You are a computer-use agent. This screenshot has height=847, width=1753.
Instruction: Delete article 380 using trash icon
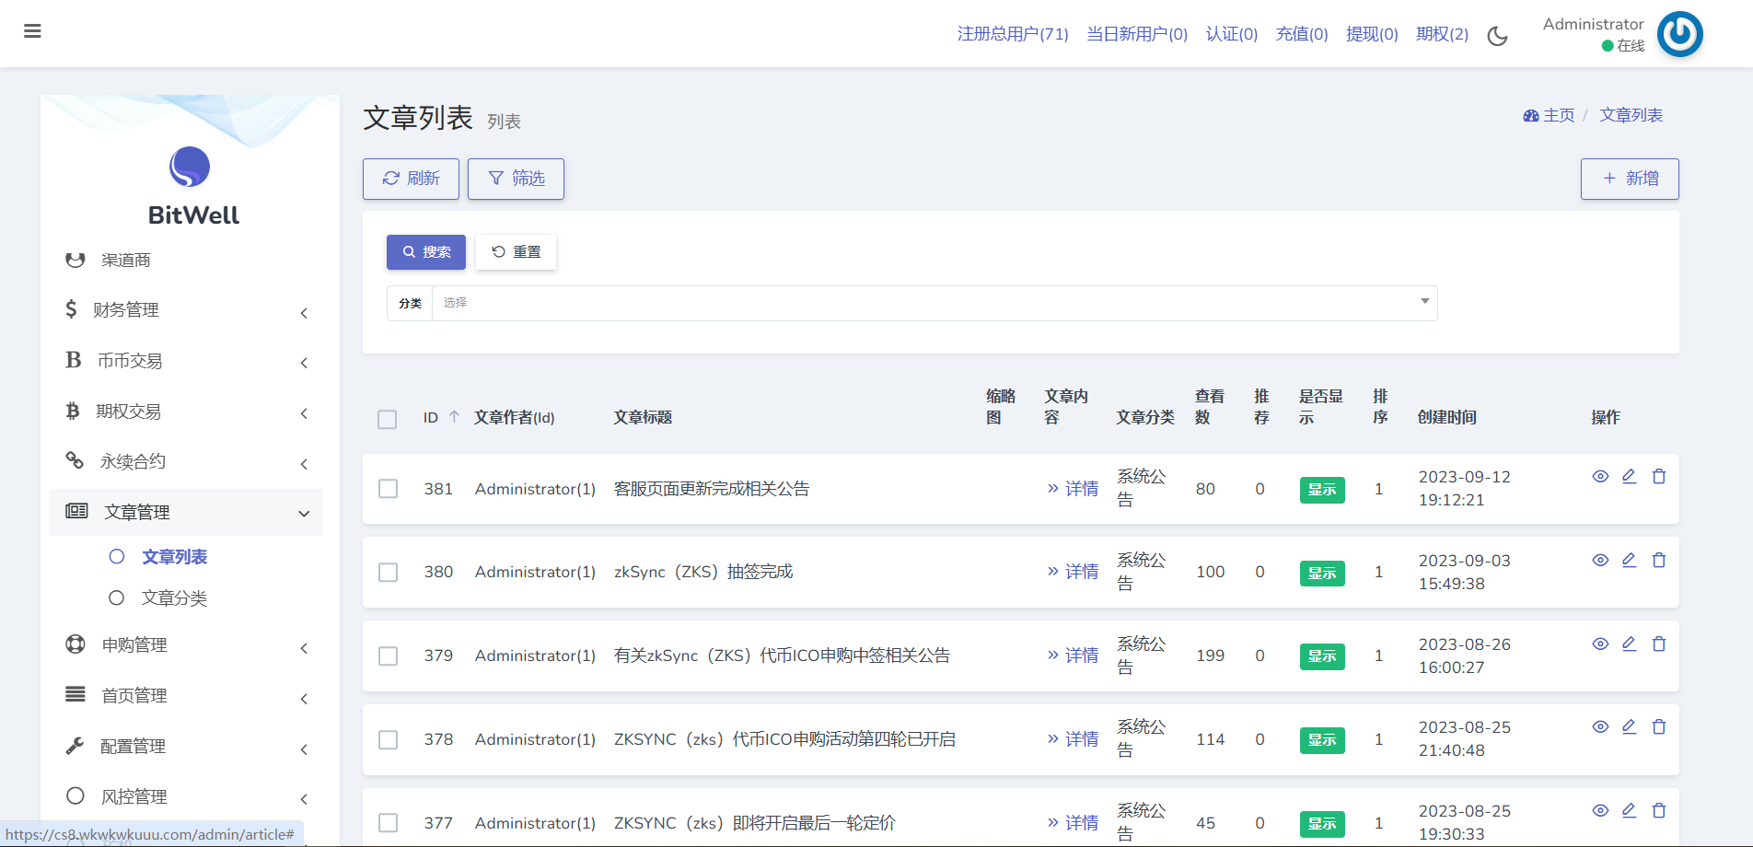coord(1658,560)
